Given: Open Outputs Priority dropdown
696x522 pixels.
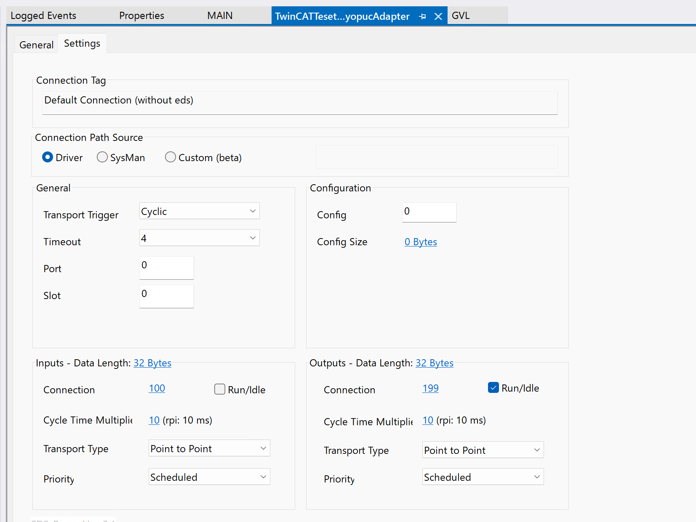Looking at the screenshot, I should point(483,477).
